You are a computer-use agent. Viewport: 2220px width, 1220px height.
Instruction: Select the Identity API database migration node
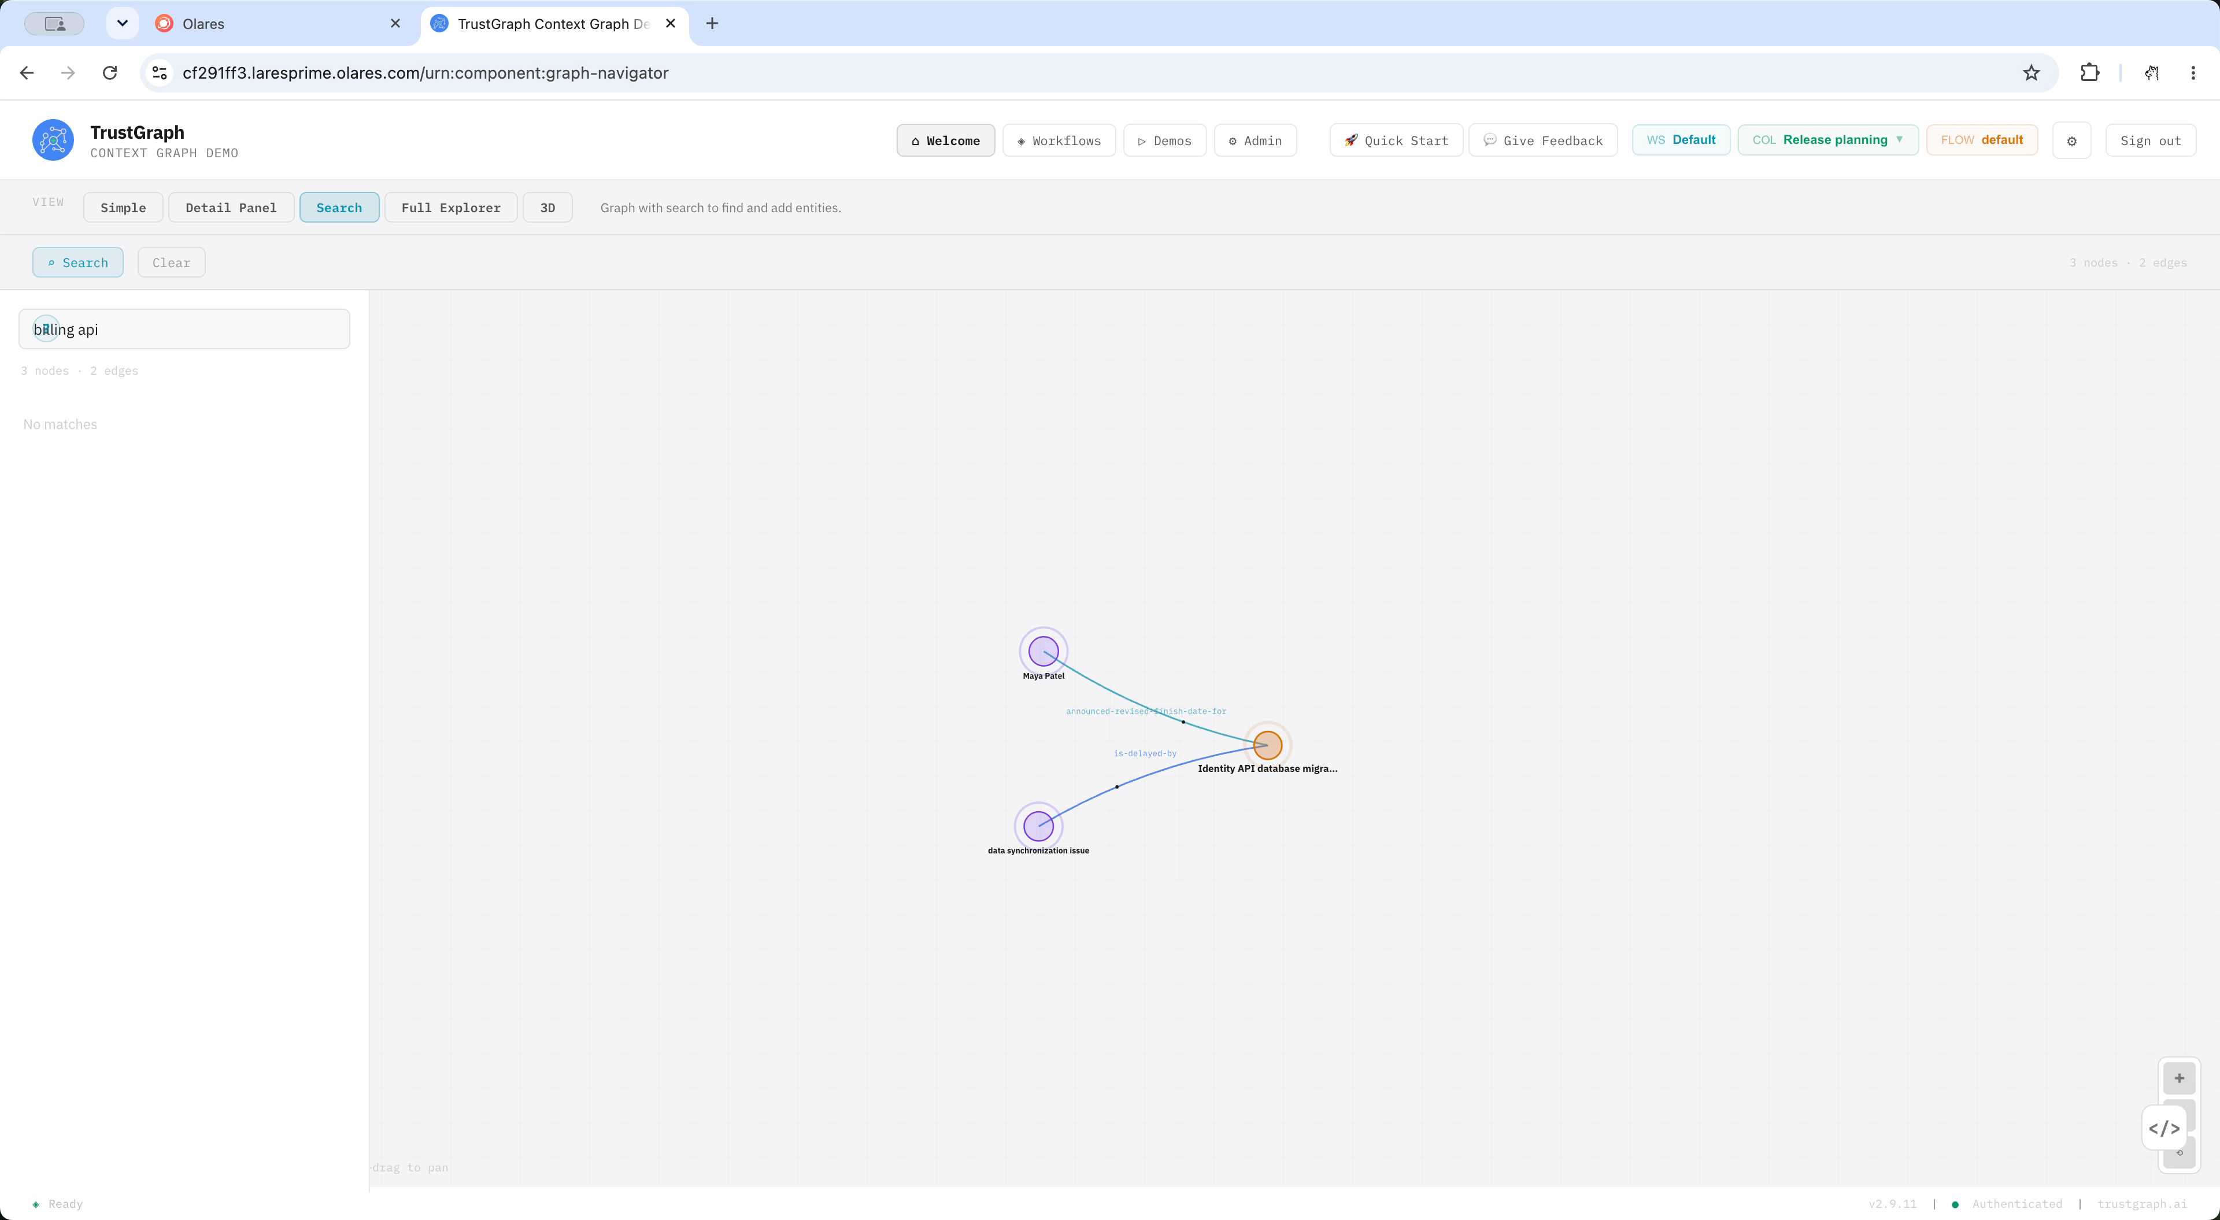(1268, 745)
